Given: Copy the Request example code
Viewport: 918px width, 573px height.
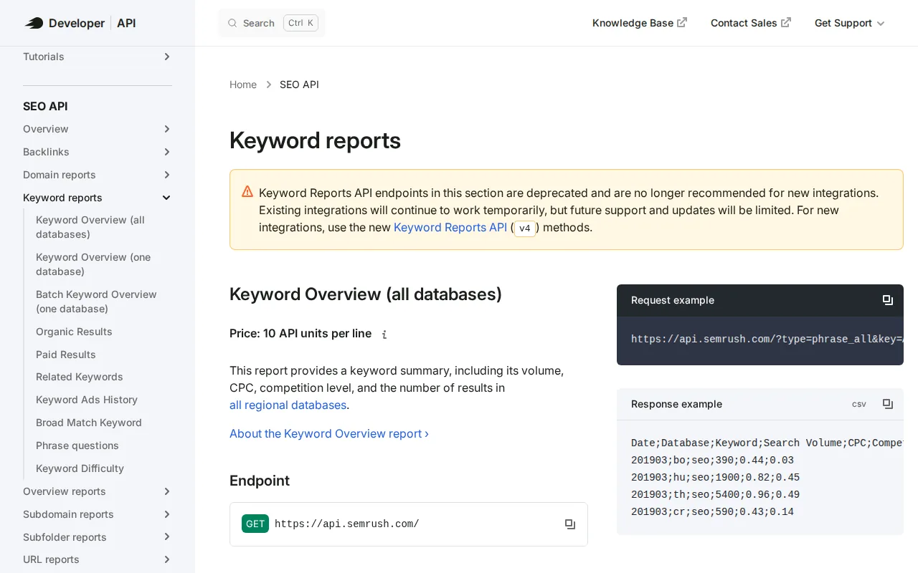Looking at the screenshot, I should (x=888, y=300).
